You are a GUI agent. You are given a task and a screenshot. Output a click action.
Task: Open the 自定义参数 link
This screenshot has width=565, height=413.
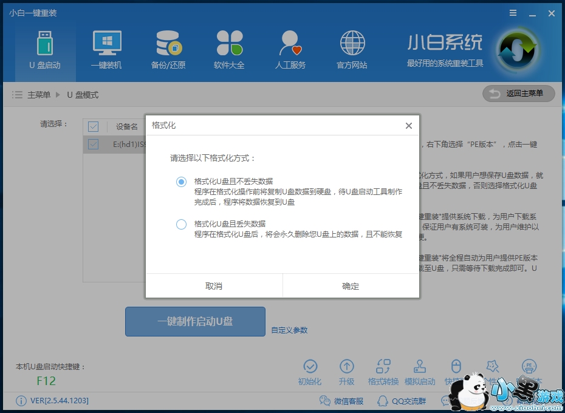(x=289, y=330)
